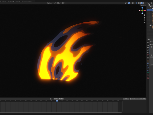Click the left light-red negative X gizmo handle

point(140,11)
